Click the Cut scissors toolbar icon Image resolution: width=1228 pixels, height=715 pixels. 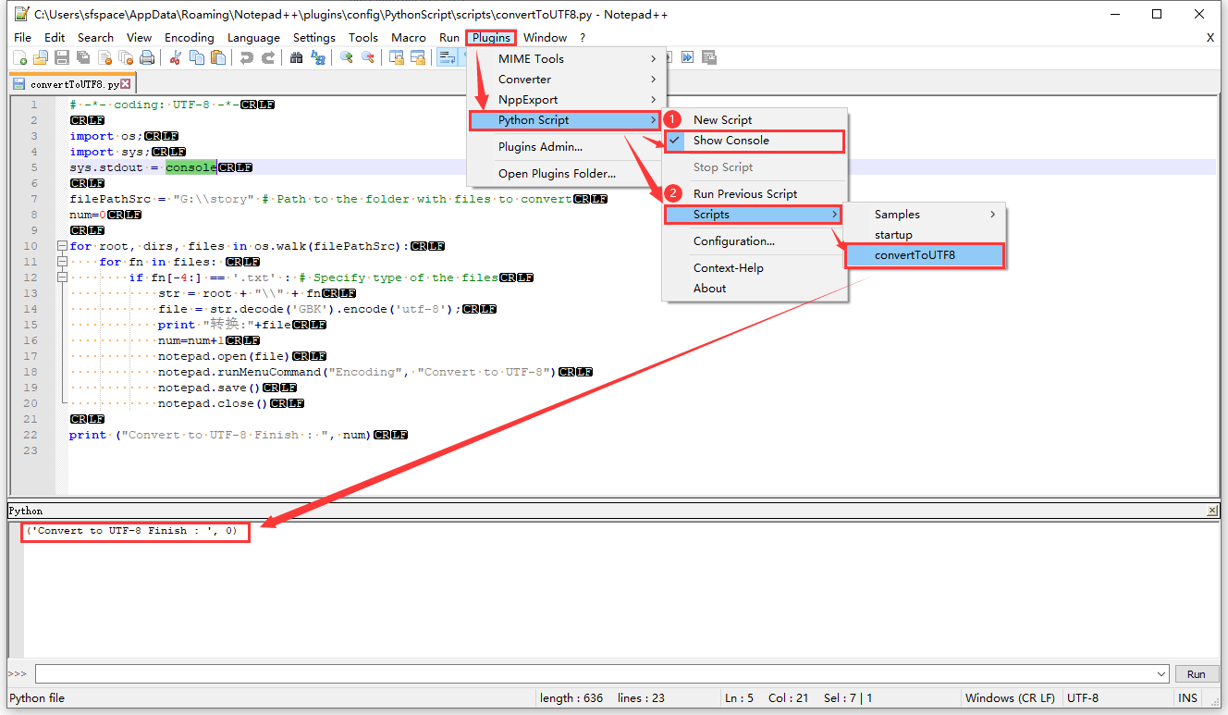pos(175,57)
